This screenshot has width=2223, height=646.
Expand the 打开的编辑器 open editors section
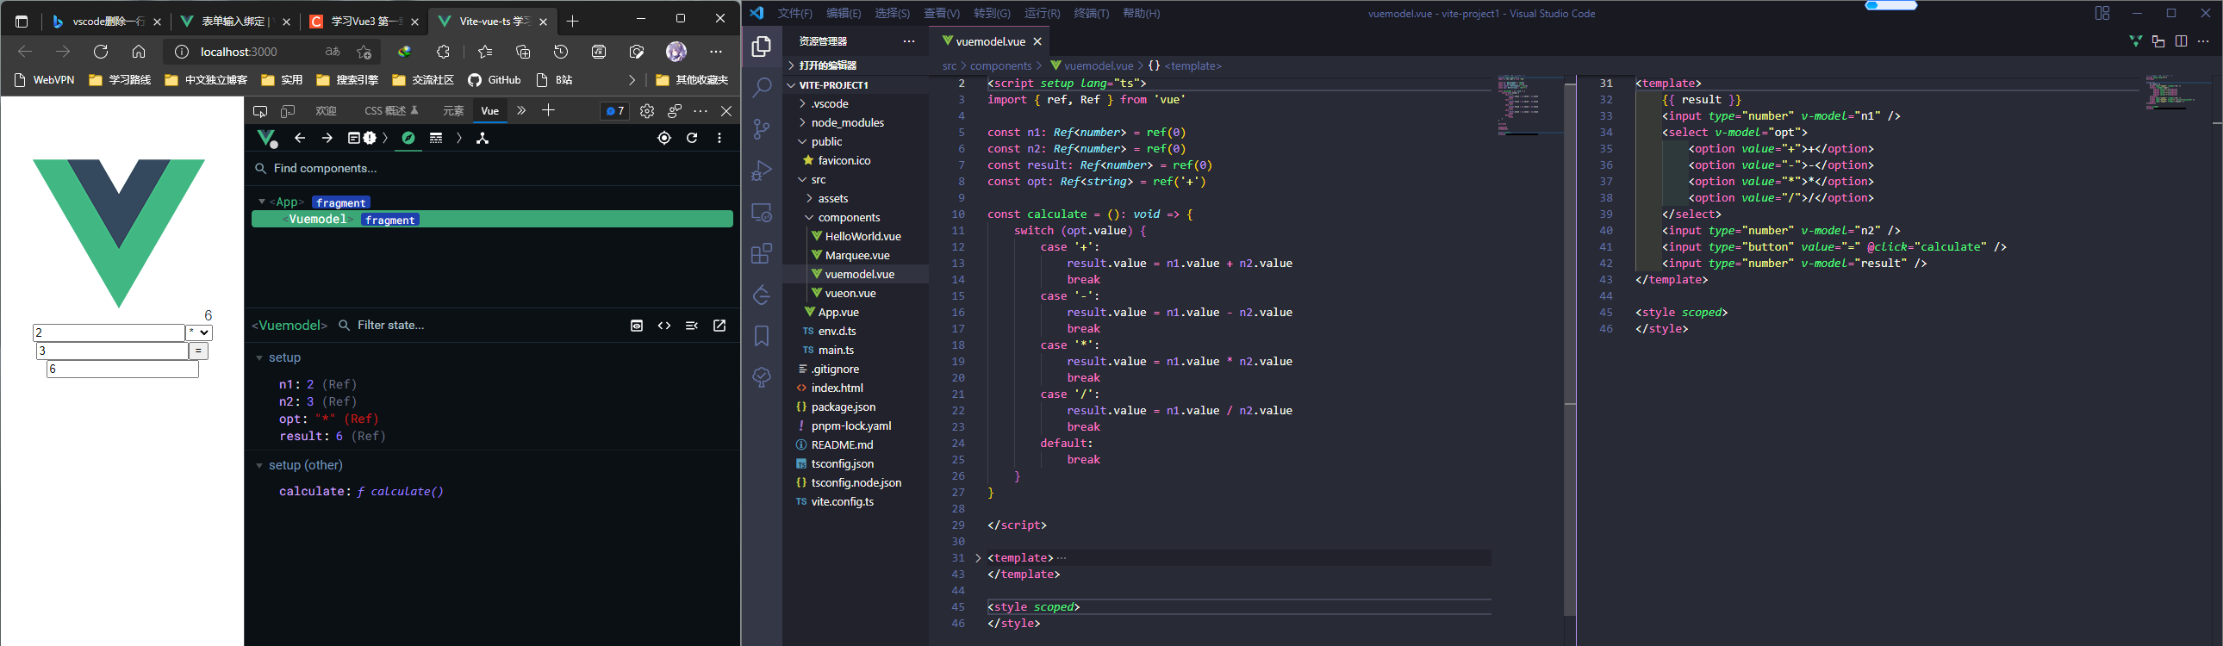tap(855, 65)
